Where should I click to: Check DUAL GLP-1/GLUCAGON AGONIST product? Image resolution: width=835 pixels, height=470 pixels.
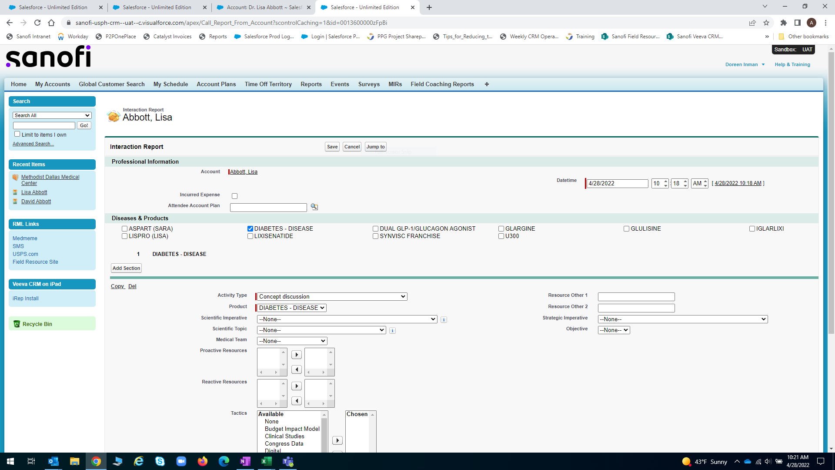tap(376, 229)
